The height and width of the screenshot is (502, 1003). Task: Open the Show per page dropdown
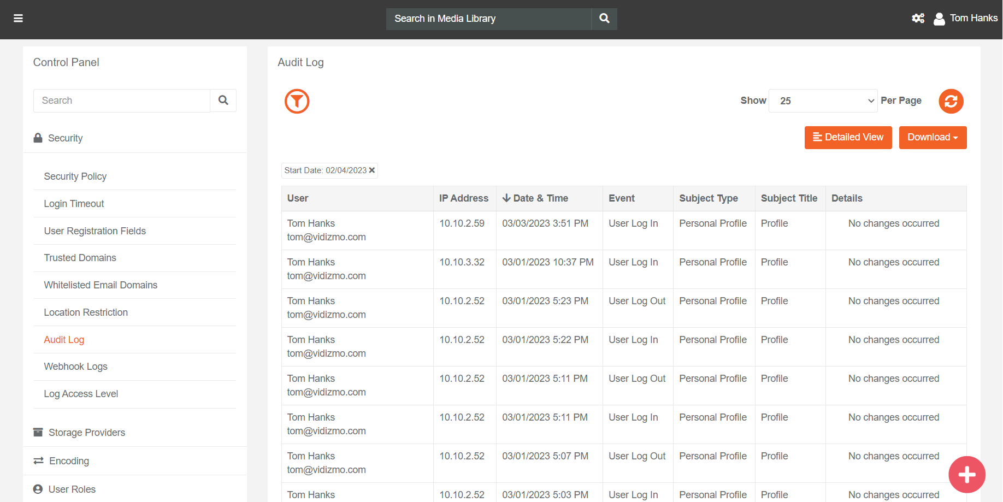coord(822,101)
